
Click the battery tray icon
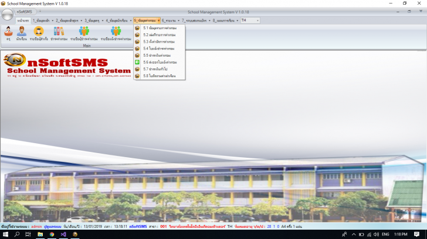pos(361,234)
